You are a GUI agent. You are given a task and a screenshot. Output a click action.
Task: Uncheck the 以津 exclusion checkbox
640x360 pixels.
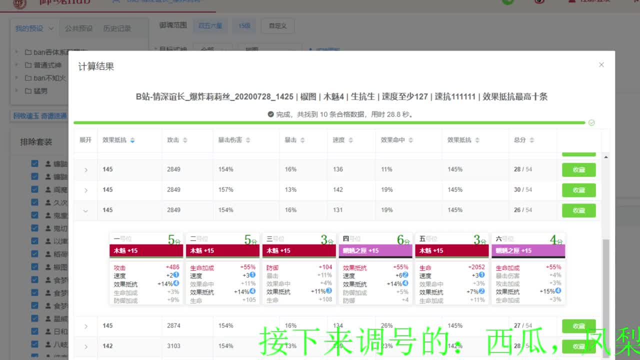(x=34, y=241)
